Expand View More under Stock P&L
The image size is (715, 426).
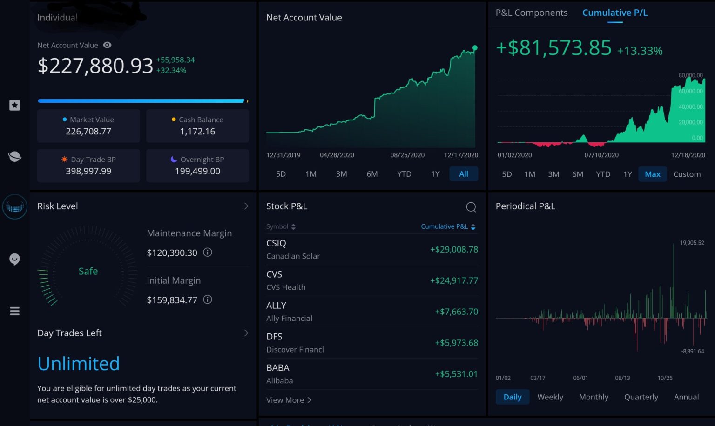point(288,400)
